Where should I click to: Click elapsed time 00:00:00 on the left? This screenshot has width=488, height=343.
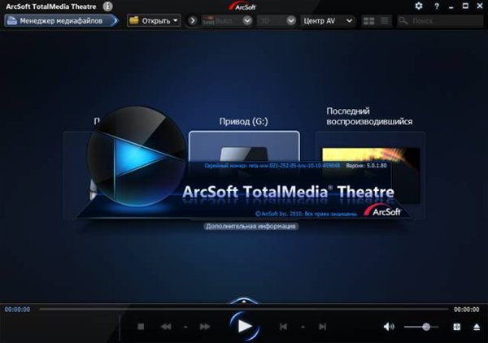coord(17,310)
